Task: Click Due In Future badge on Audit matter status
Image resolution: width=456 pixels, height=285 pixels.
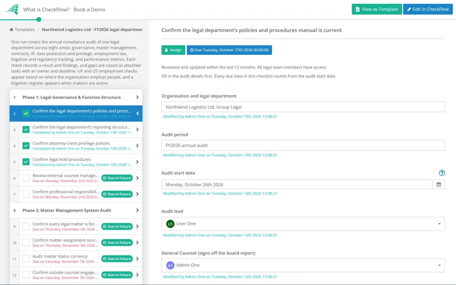Action: [117, 259]
